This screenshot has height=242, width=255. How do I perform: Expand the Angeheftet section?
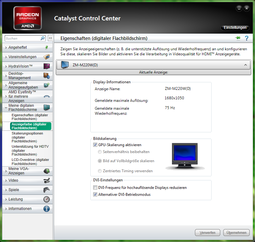click(x=6, y=47)
